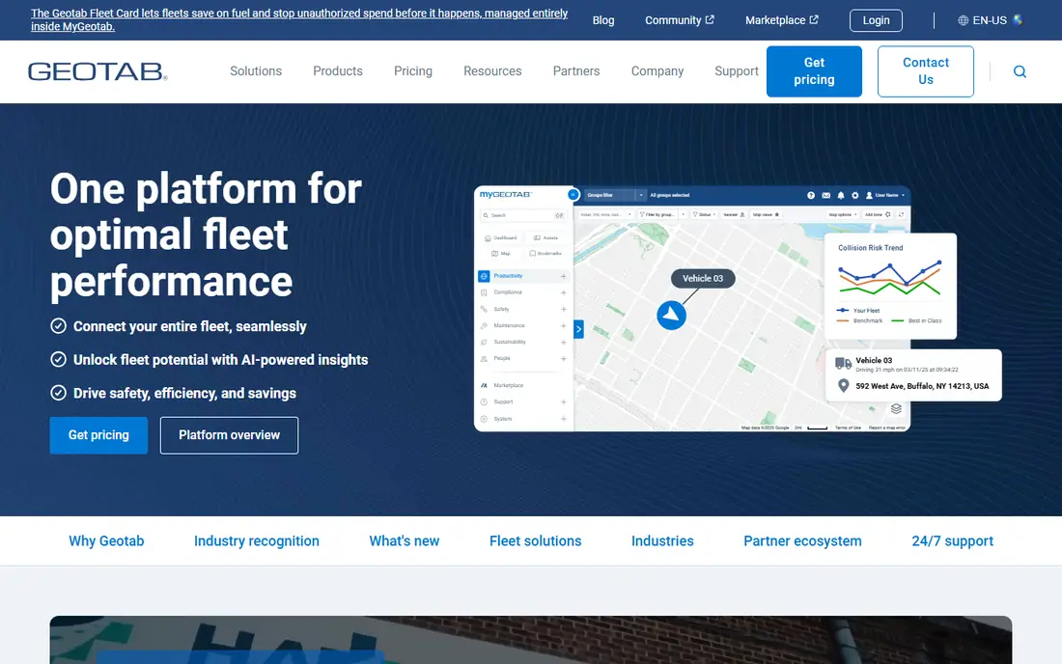Click the envelope messages icon in MyGeotab mockup
1062x664 pixels.
pyautogui.click(x=825, y=195)
